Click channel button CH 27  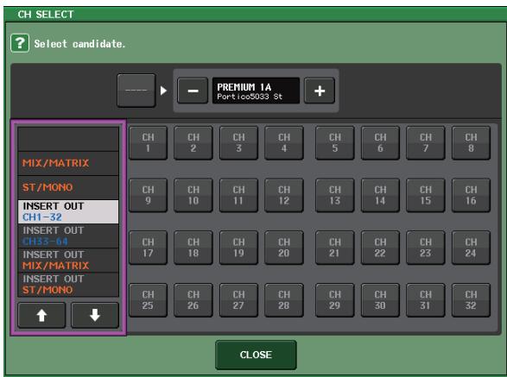(238, 300)
